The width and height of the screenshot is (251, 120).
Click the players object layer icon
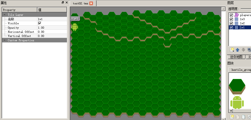[236, 15]
